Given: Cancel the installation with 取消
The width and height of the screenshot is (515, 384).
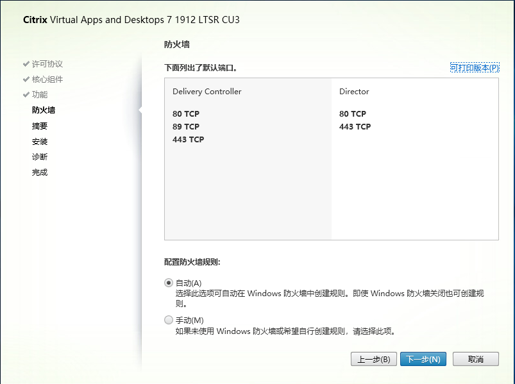Looking at the screenshot, I should coord(475,359).
